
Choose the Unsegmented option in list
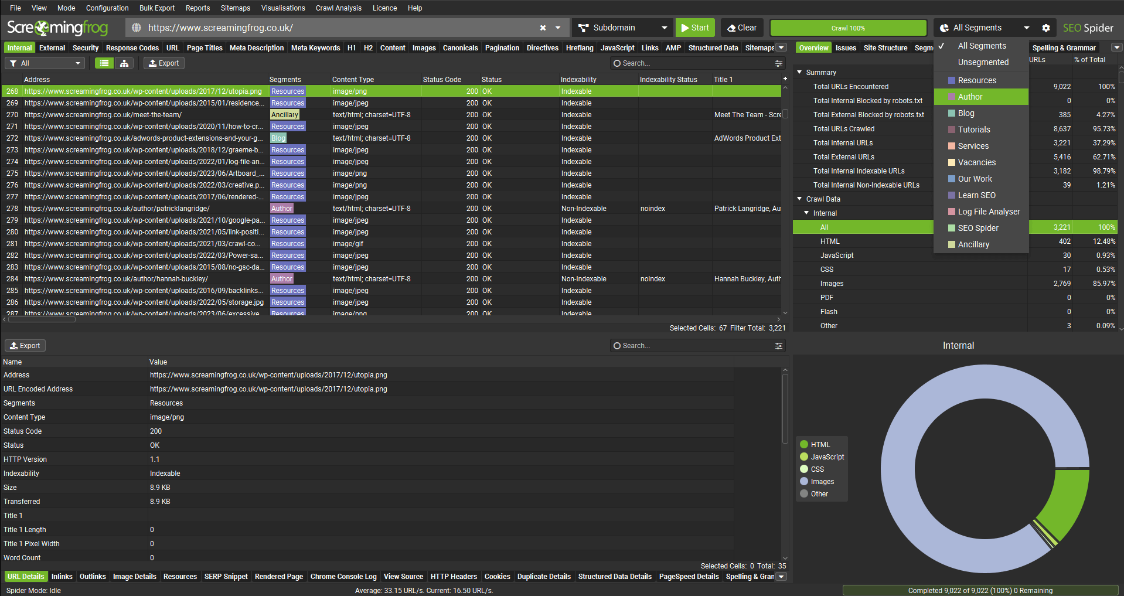click(x=983, y=62)
